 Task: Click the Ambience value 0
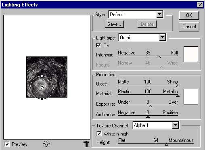click(148, 112)
